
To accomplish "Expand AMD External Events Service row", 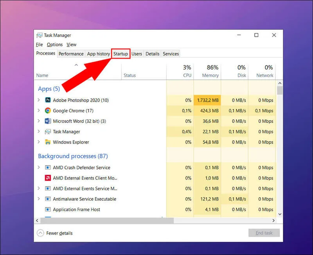I will pyautogui.click(x=39, y=189).
